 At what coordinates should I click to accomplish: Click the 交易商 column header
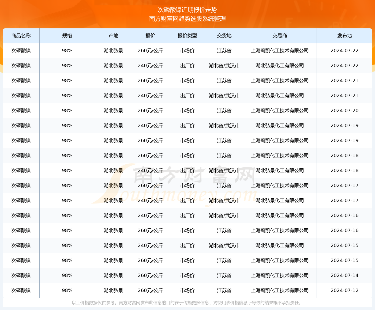point(280,36)
